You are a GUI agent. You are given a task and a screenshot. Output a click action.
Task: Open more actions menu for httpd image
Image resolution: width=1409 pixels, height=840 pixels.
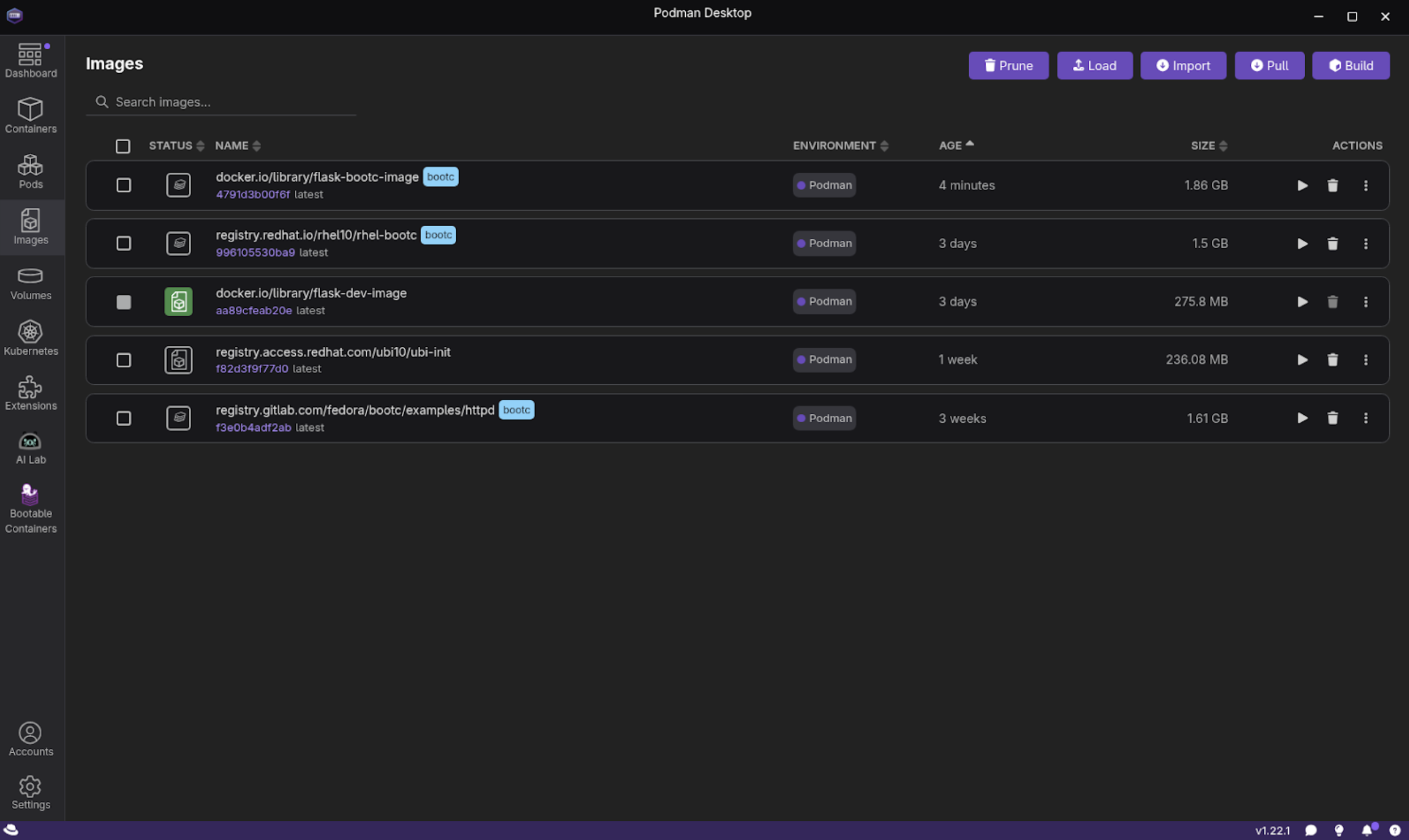(x=1365, y=418)
